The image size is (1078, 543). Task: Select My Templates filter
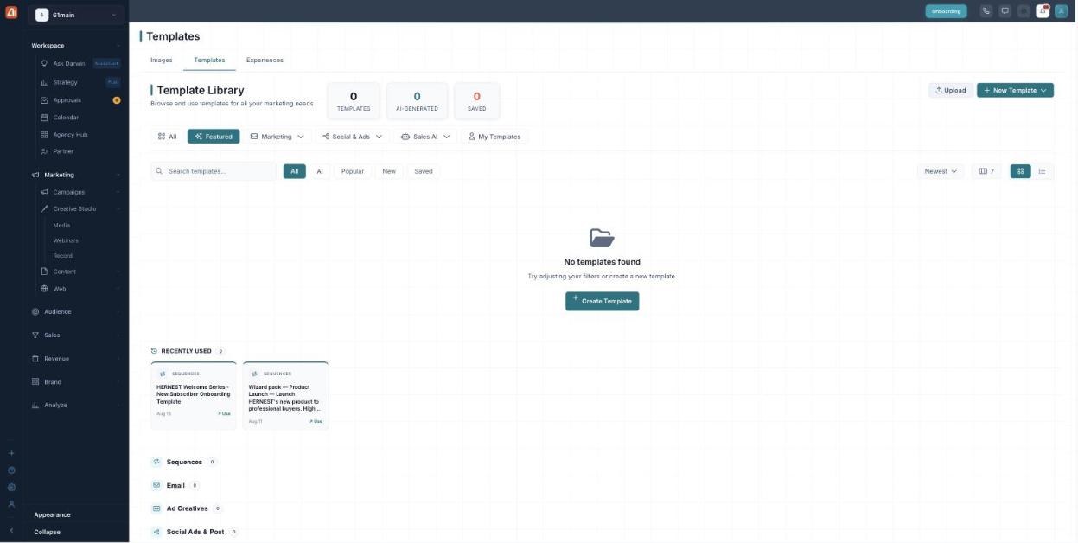pyautogui.click(x=494, y=137)
